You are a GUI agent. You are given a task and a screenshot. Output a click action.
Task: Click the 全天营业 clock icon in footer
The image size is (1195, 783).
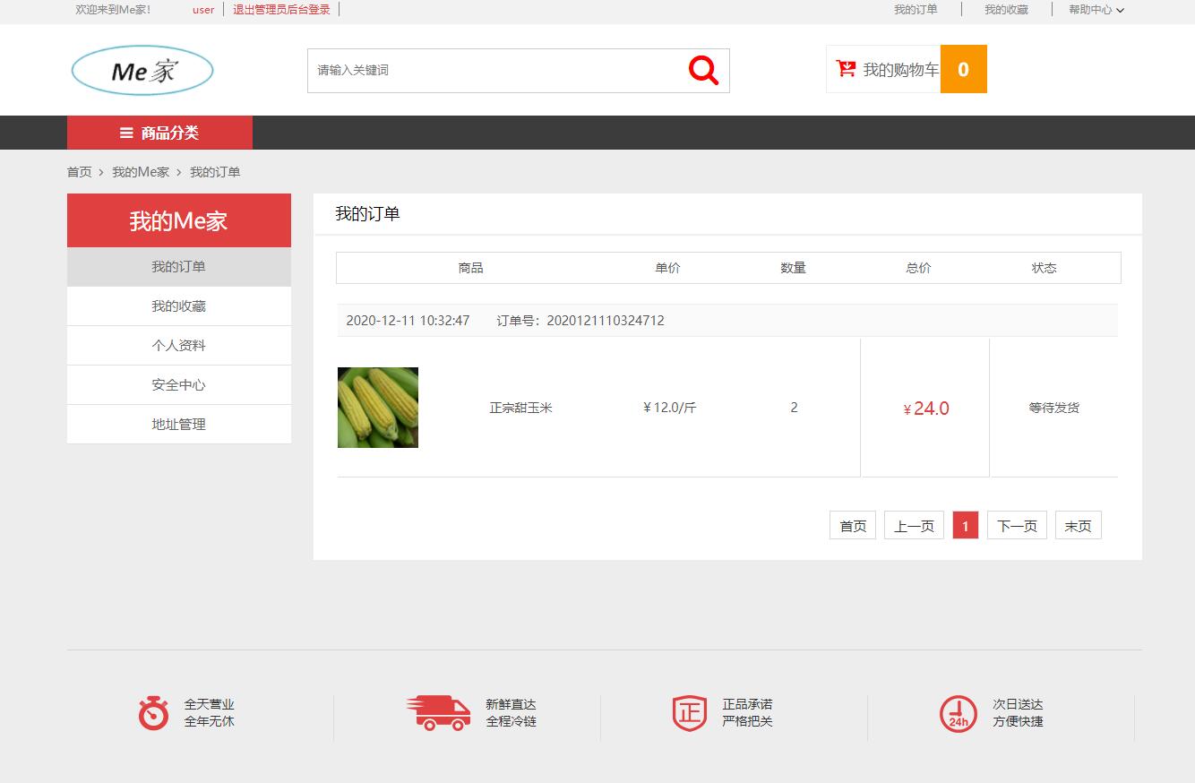[x=152, y=715]
